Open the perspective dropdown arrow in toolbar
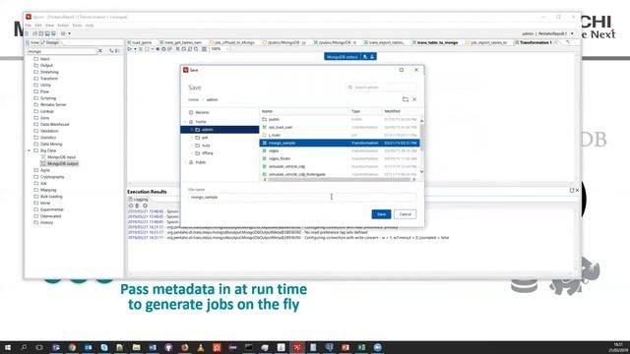Viewport: 630px width, 354px height. pos(69,33)
